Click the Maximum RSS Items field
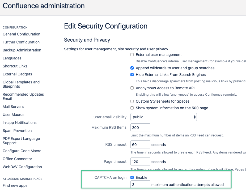246x190 pixels. click(140, 127)
